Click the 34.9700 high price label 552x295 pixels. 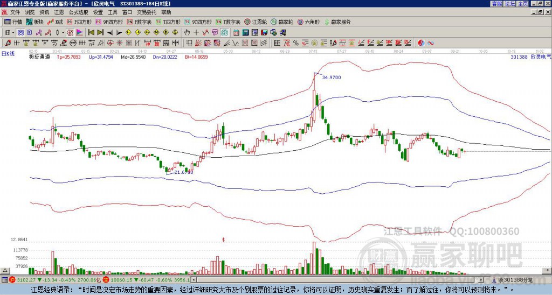pyautogui.click(x=332, y=78)
